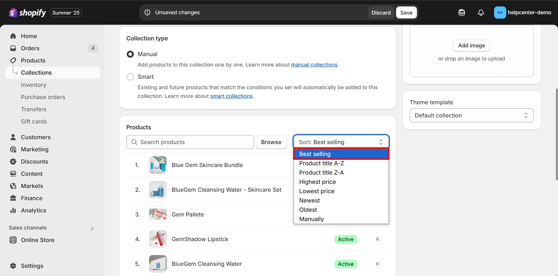The height and width of the screenshot is (276, 558).
Task: Click the Shopify logo icon
Action: [x=13, y=12]
